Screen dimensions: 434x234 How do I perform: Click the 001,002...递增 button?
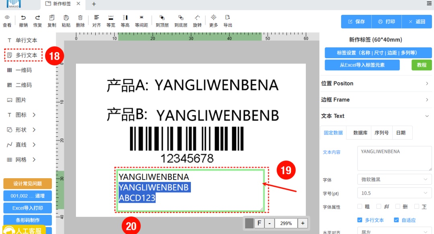point(28,196)
